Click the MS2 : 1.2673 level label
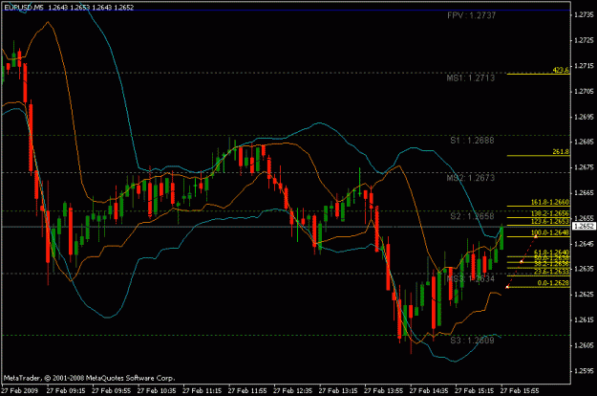The height and width of the screenshot is (396, 597). tap(471, 178)
